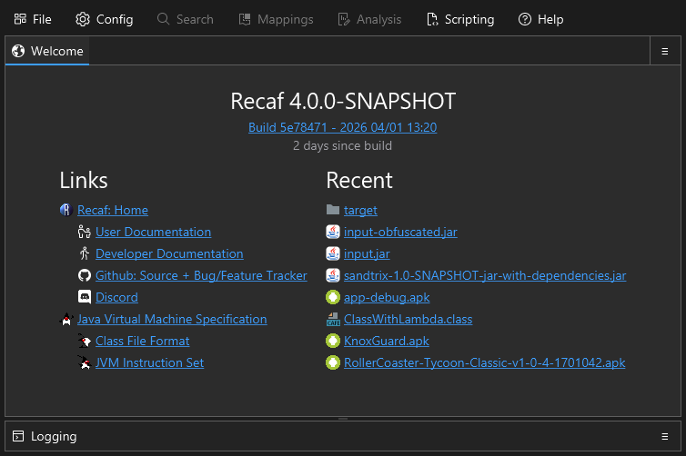Click the globe icon on Welcome tab
The width and height of the screenshot is (686, 456).
[x=18, y=51]
